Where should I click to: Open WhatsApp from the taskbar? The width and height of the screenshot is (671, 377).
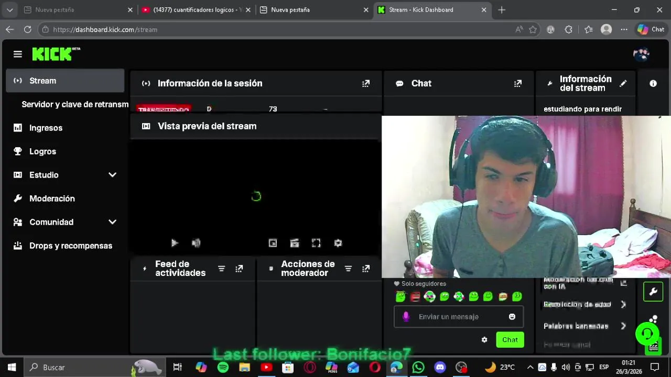coord(418,367)
